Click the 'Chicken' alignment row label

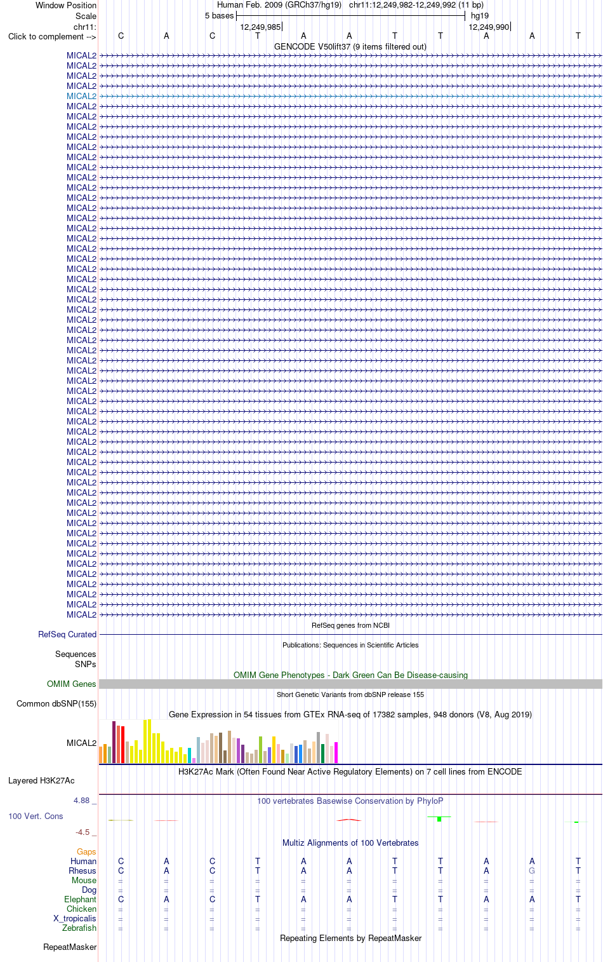pos(81,909)
